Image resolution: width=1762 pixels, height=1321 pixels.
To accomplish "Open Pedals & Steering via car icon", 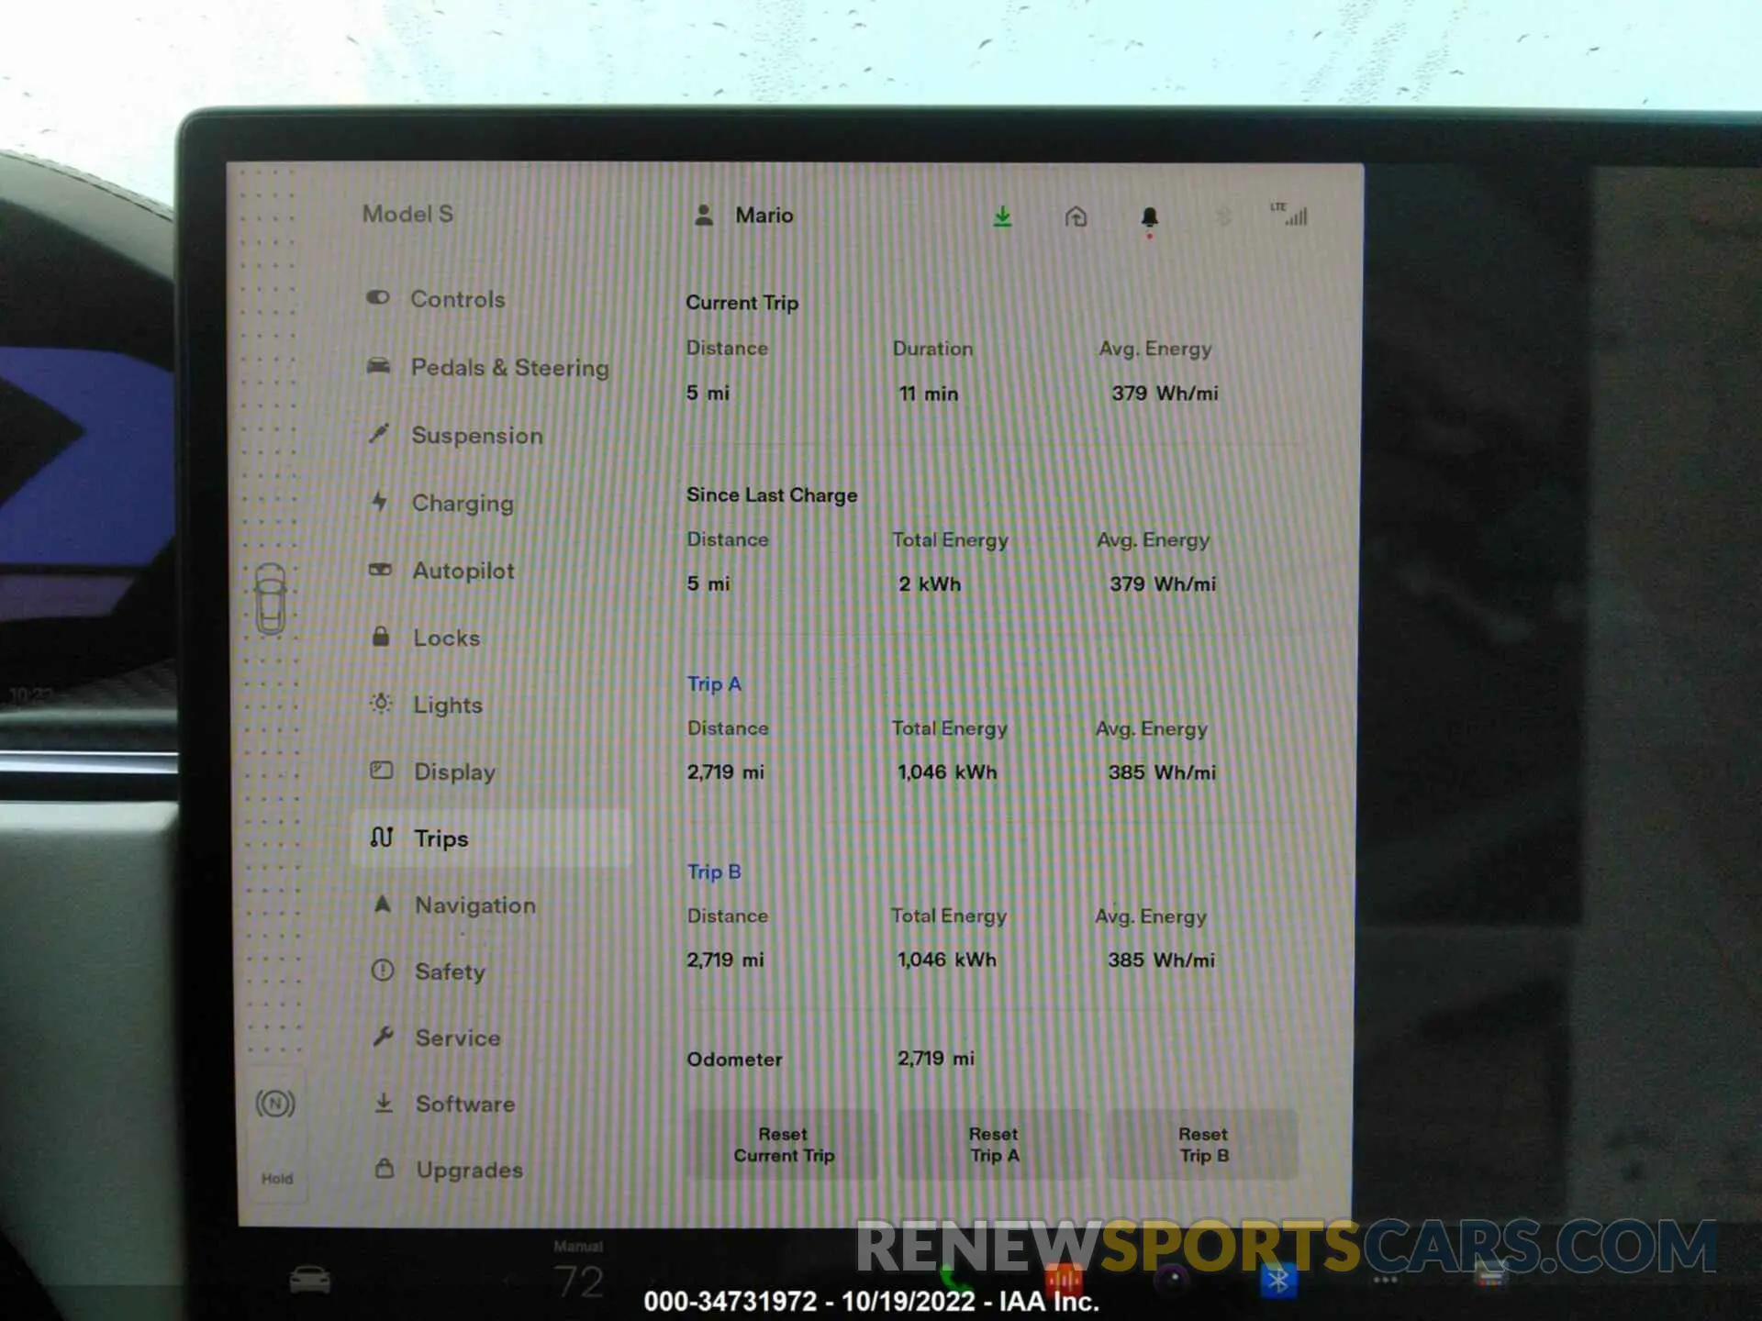I will pos(379,366).
